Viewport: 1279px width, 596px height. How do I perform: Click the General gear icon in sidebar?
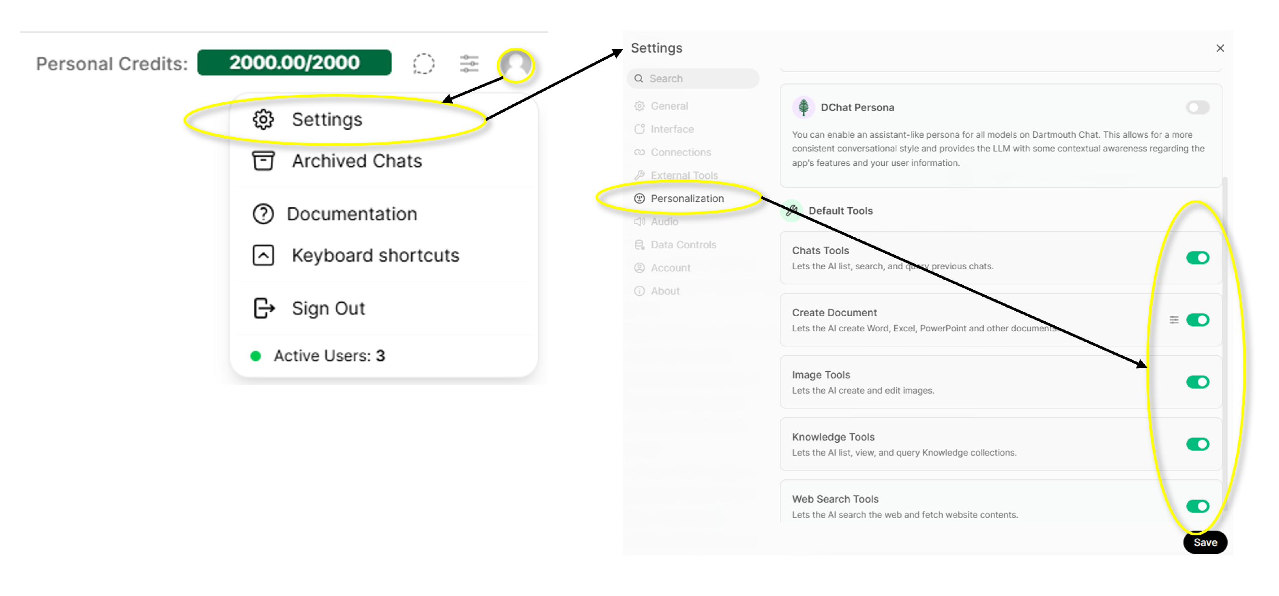tap(639, 106)
